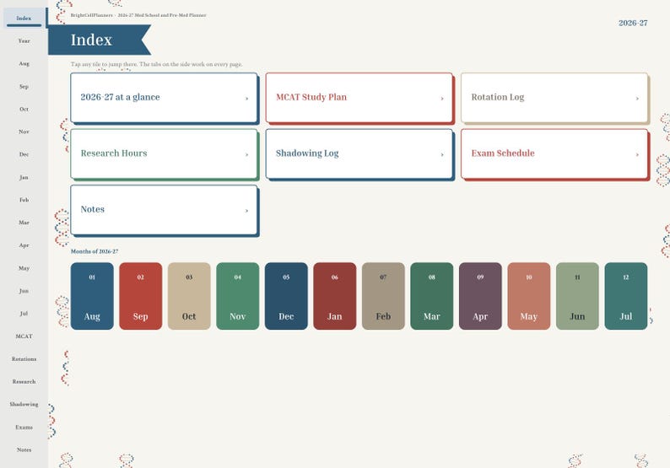
Task: Jump to the 05 Dec month card
Action: (x=286, y=296)
